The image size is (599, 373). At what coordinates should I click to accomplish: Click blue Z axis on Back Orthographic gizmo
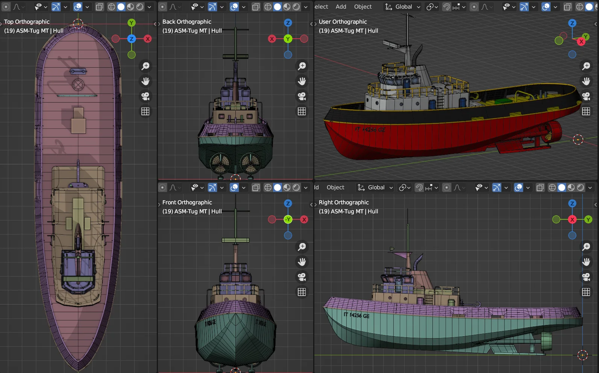(288, 23)
